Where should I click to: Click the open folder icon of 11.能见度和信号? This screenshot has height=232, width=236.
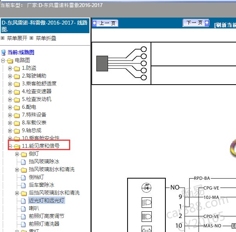pyautogui.click(x=17, y=146)
